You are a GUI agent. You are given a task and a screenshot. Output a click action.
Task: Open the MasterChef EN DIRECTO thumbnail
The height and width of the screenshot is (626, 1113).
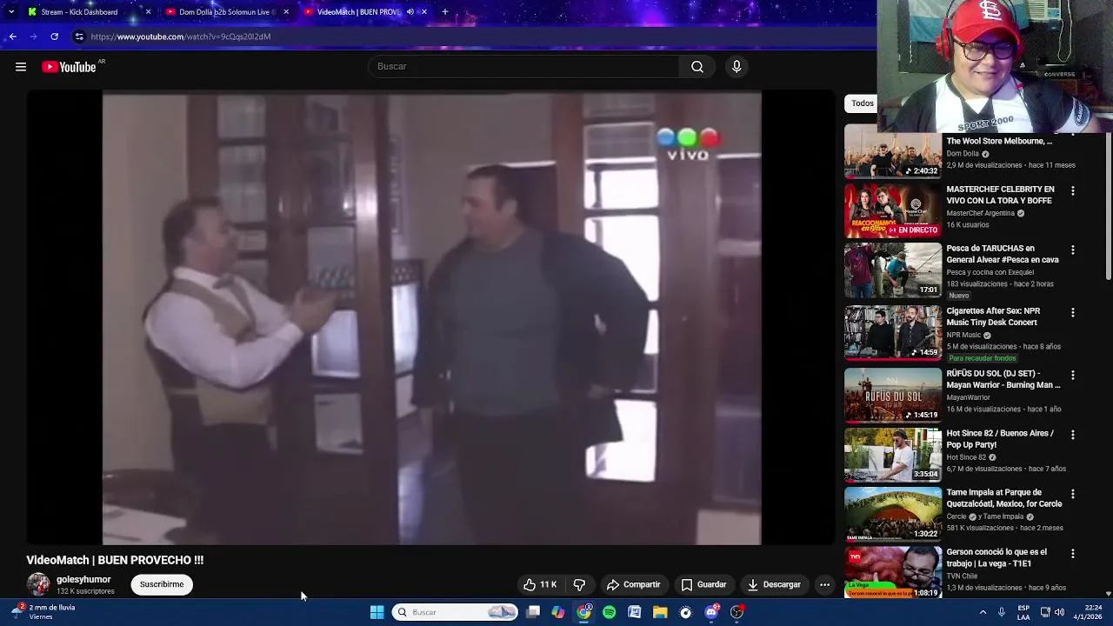pos(893,210)
